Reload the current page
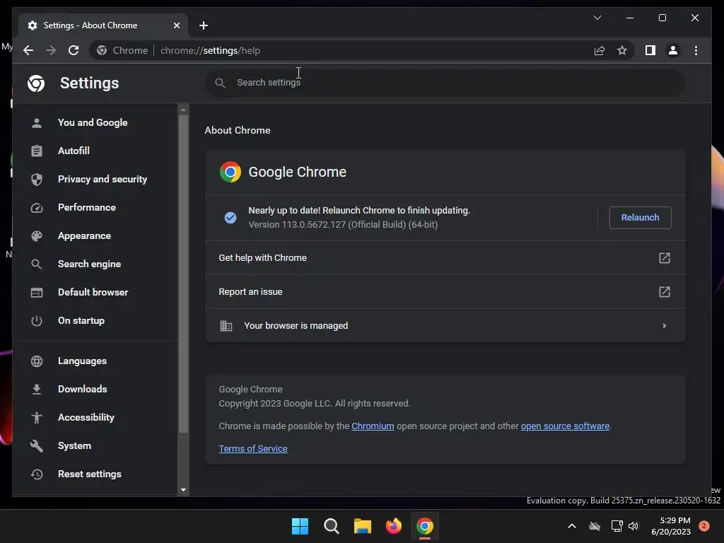This screenshot has height=543, width=724. [74, 50]
